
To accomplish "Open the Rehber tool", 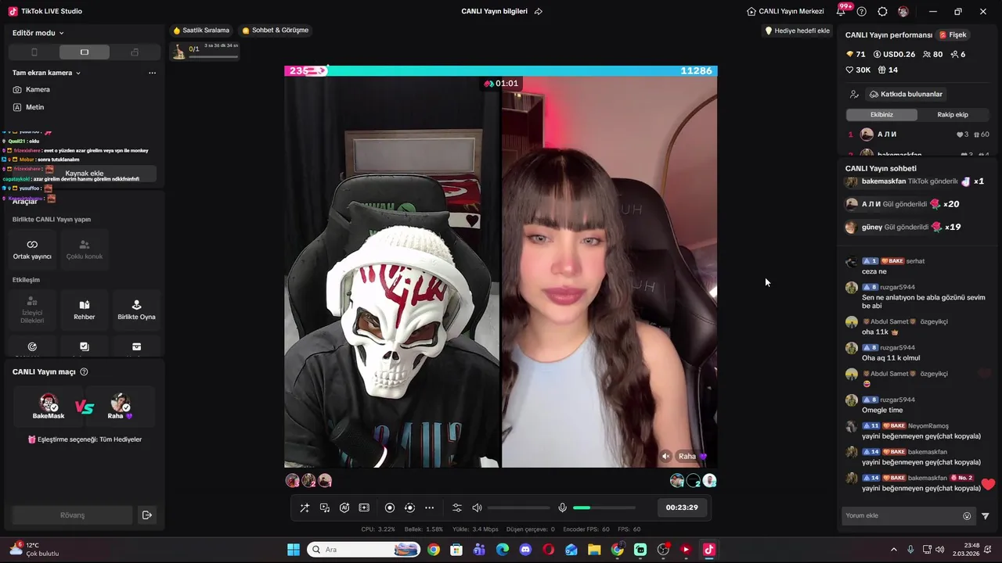I will [85, 310].
